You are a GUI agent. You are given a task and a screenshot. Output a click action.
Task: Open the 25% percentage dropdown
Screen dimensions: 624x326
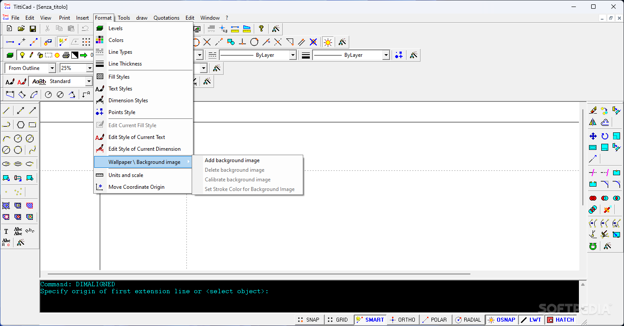pyautogui.click(x=89, y=68)
